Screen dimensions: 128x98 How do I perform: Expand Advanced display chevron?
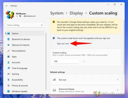(x=117, y=90)
